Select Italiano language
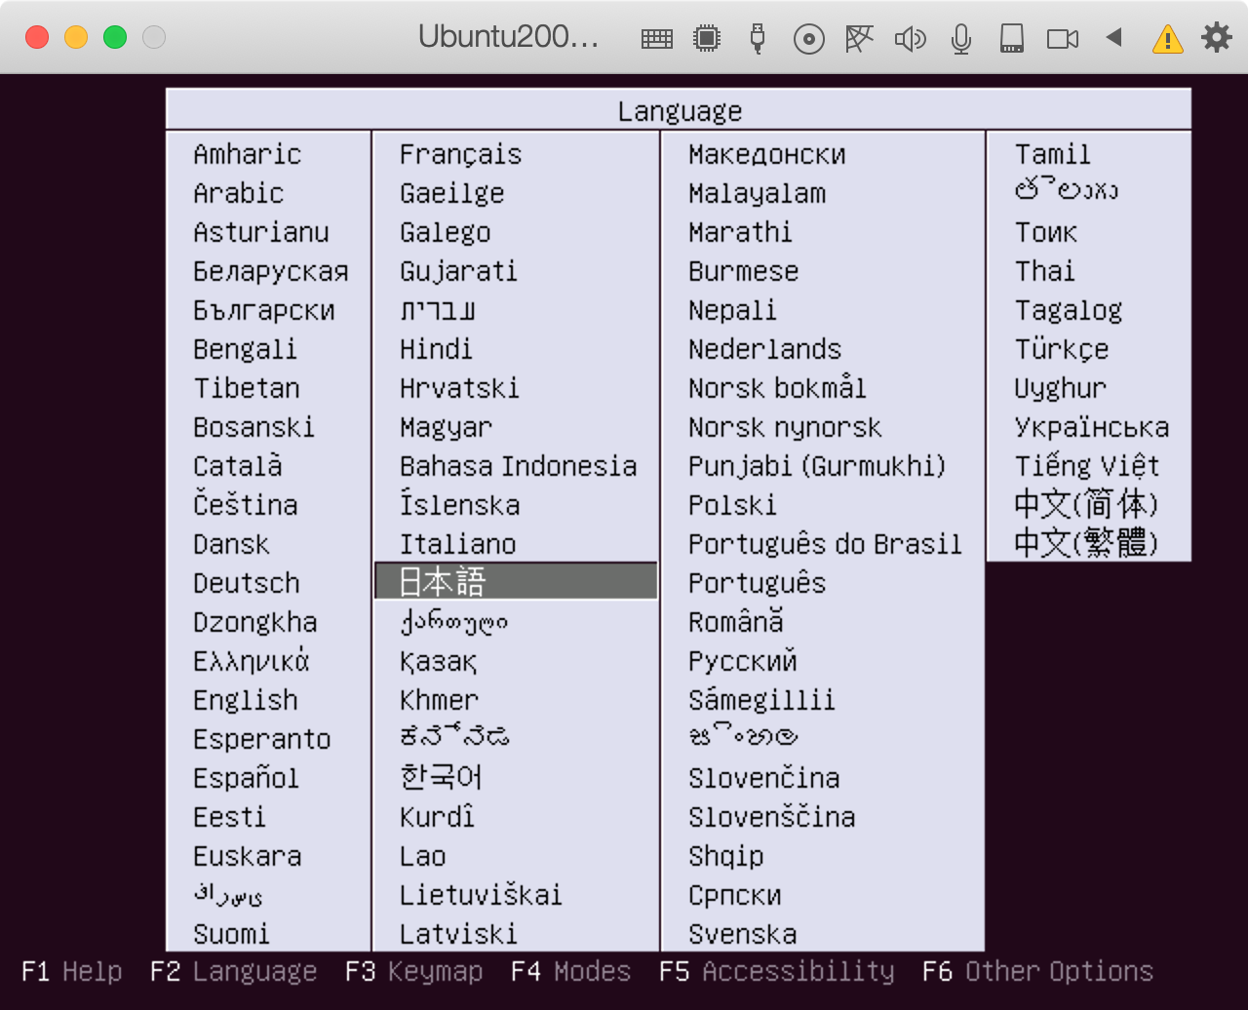 (458, 544)
